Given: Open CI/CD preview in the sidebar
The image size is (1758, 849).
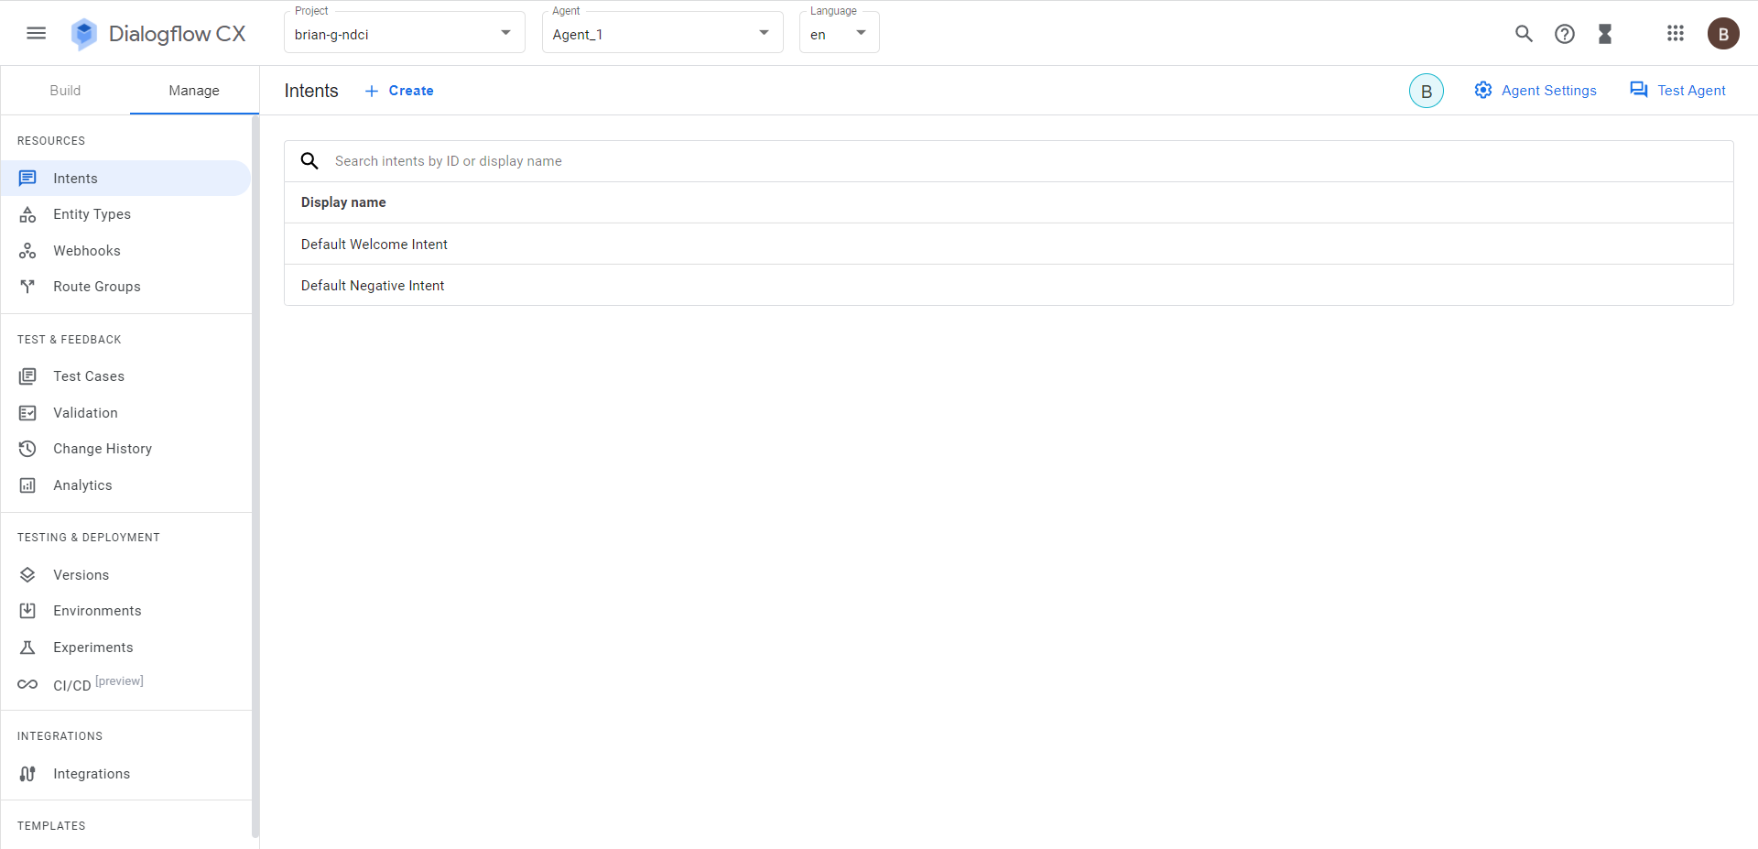Looking at the screenshot, I should pos(125,684).
